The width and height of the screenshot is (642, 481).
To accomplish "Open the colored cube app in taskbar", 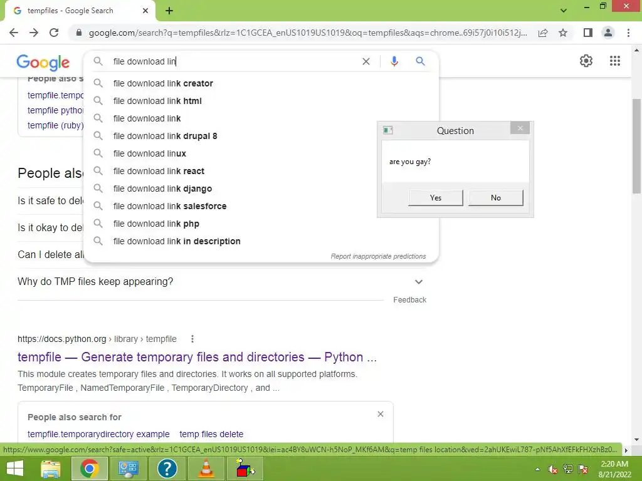I will (x=245, y=468).
